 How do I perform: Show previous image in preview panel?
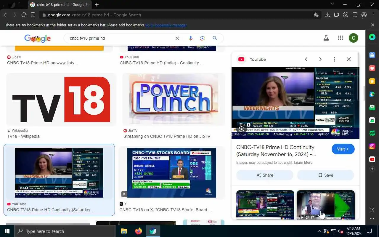point(306,59)
